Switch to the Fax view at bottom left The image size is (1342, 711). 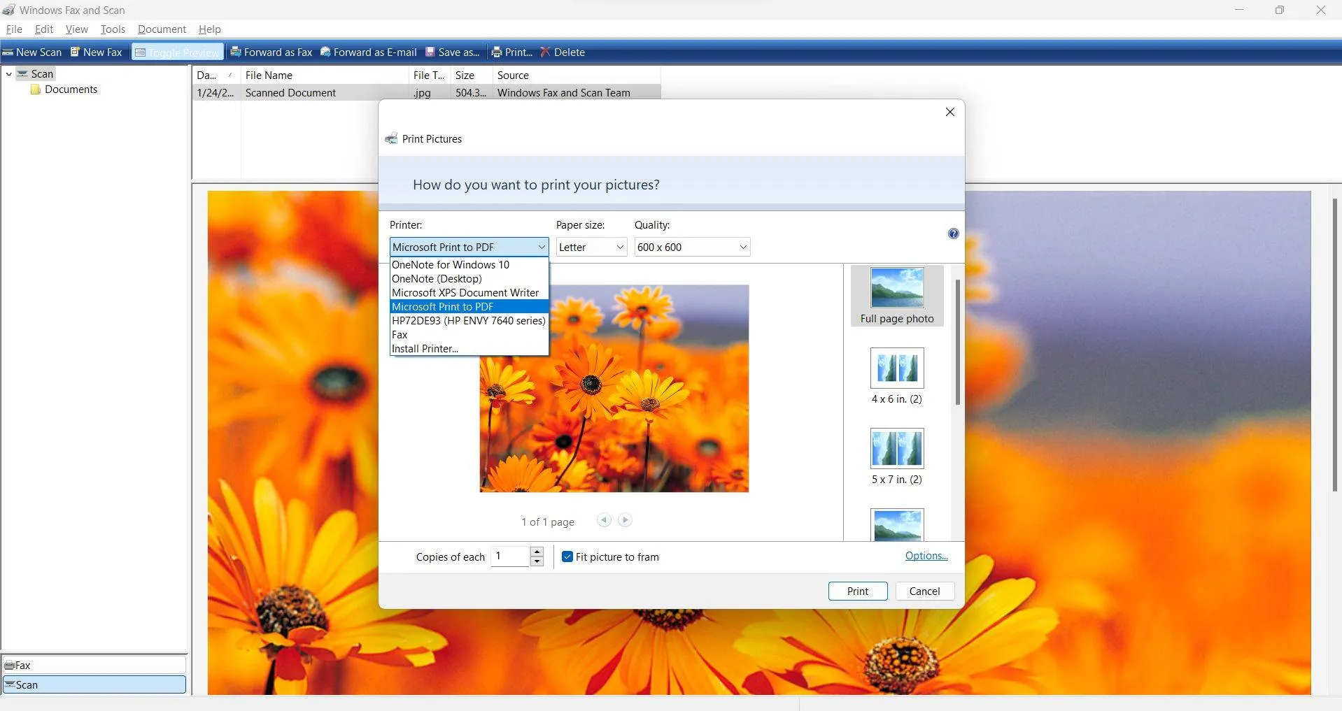[94, 665]
